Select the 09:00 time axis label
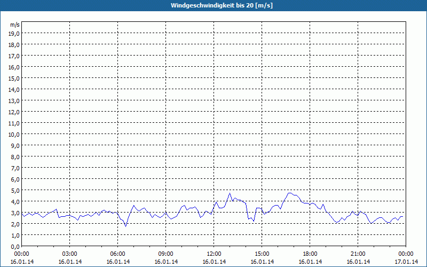427x267 pixels. tap(166, 254)
